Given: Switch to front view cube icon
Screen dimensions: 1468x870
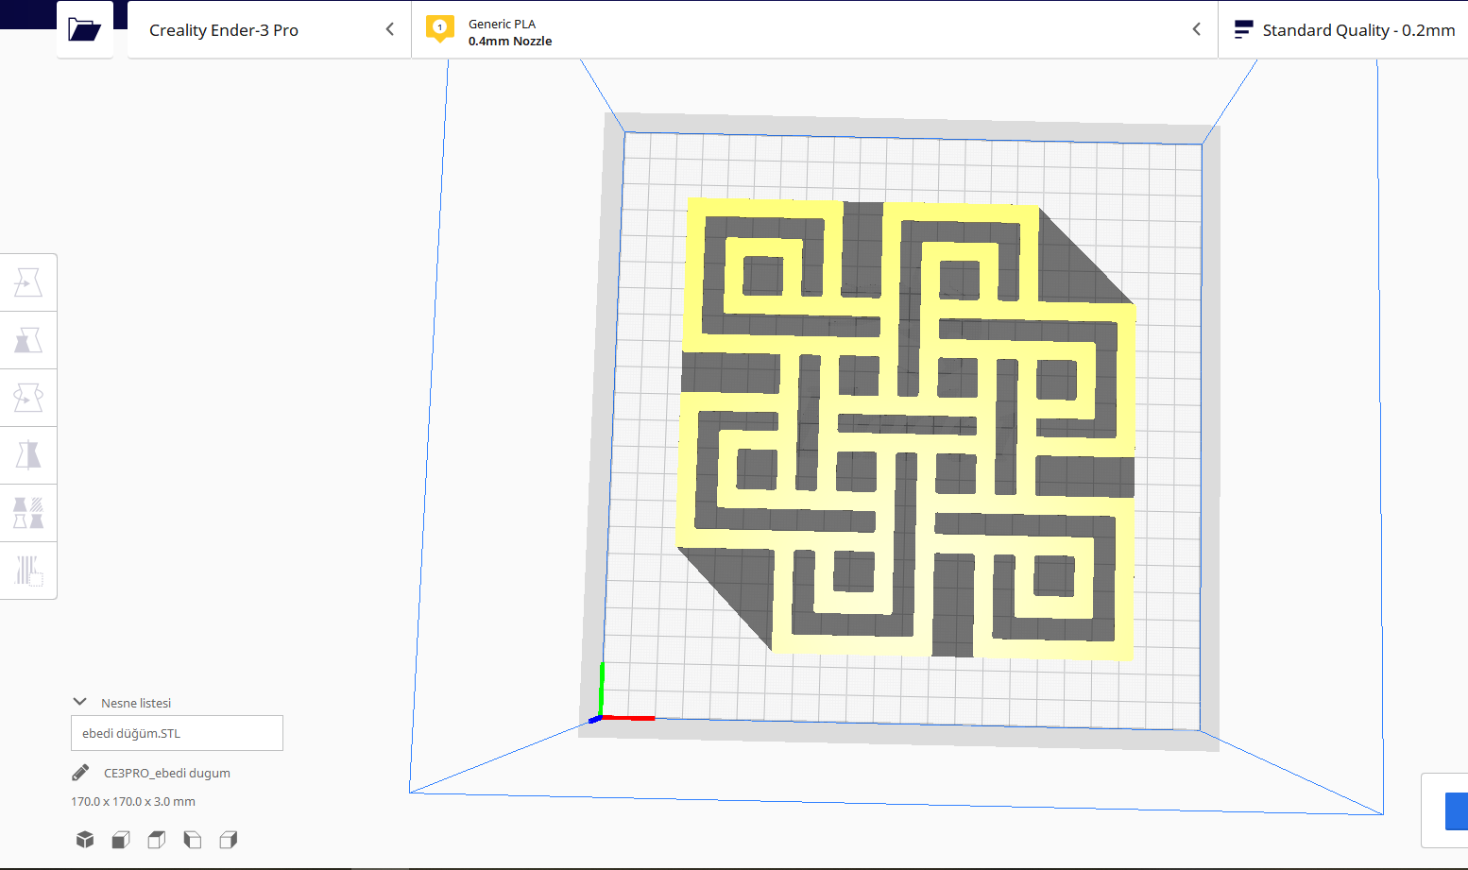Looking at the screenshot, I should tap(121, 840).
